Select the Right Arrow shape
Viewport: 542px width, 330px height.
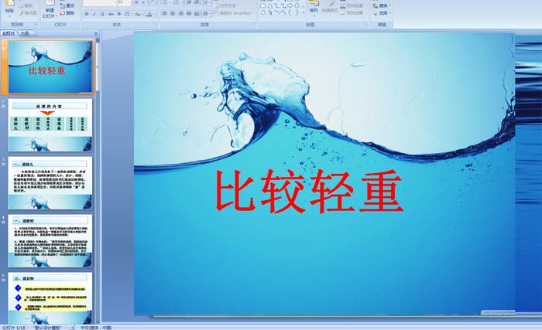(290, 6)
